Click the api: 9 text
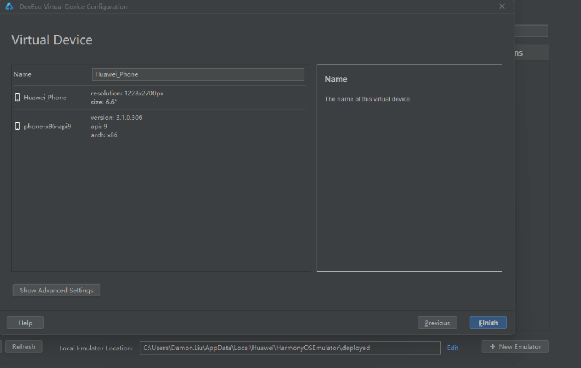This screenshot has width=581, height=368. tap(99, 126)
